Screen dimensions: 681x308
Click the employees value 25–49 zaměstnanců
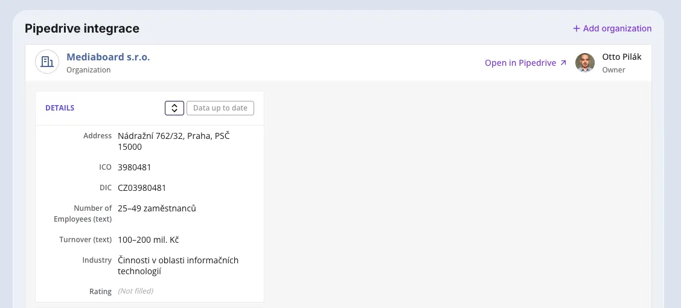(x=157, y=208)
